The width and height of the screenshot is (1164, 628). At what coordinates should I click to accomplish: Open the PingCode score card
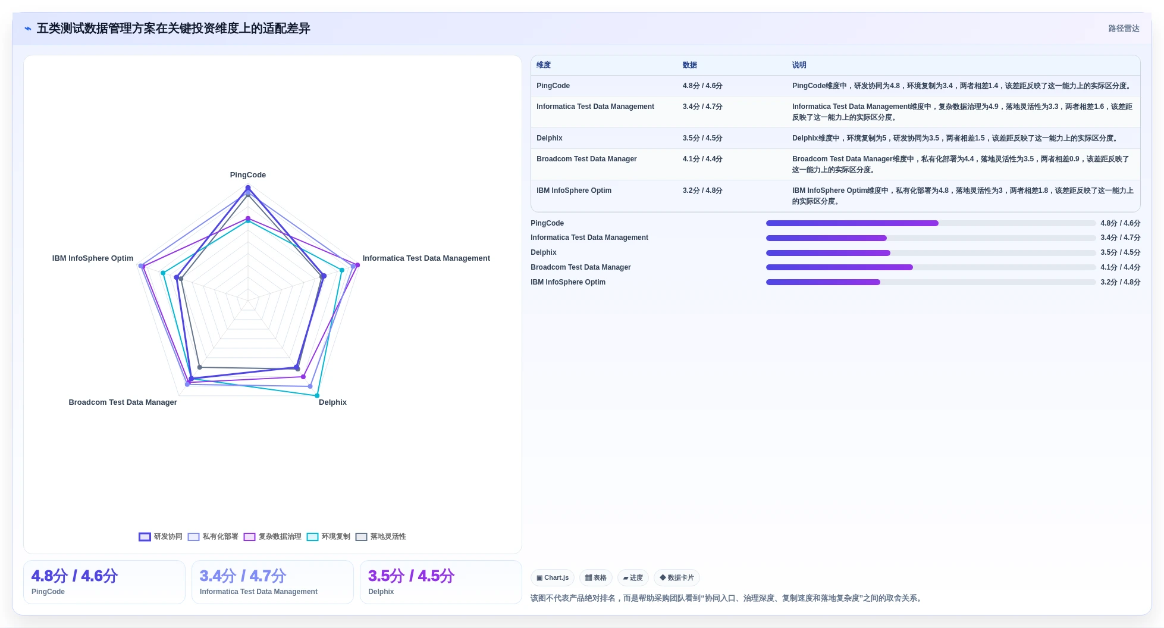pyautogui.click(x=104, y=582)
